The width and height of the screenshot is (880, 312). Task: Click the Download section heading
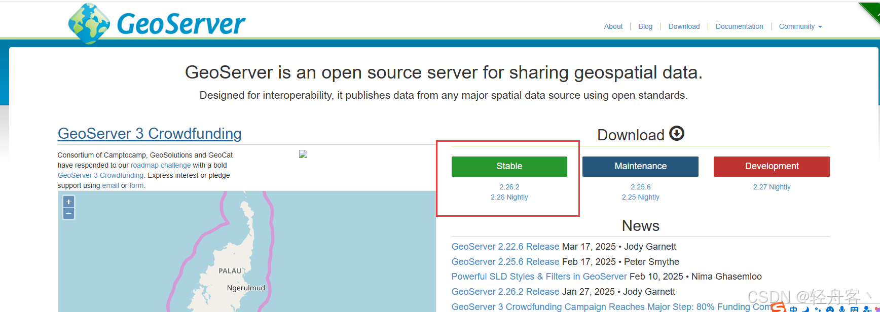(x=631, y=135)
